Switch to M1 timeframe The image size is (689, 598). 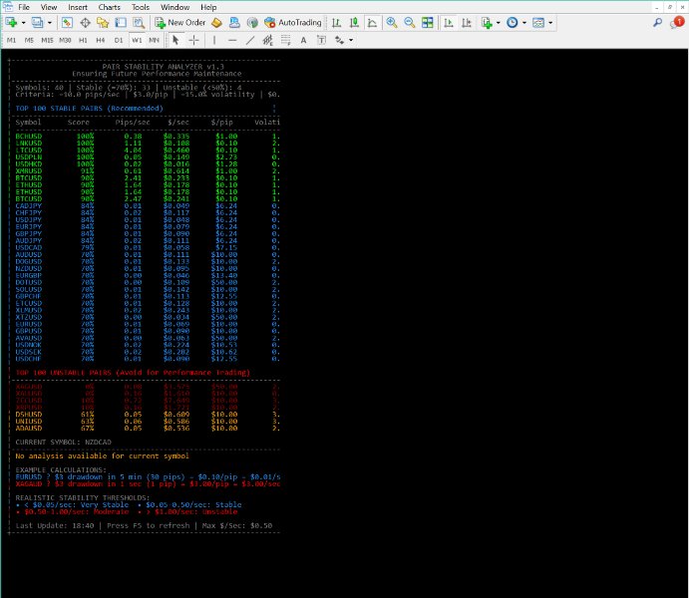[11, 40]
